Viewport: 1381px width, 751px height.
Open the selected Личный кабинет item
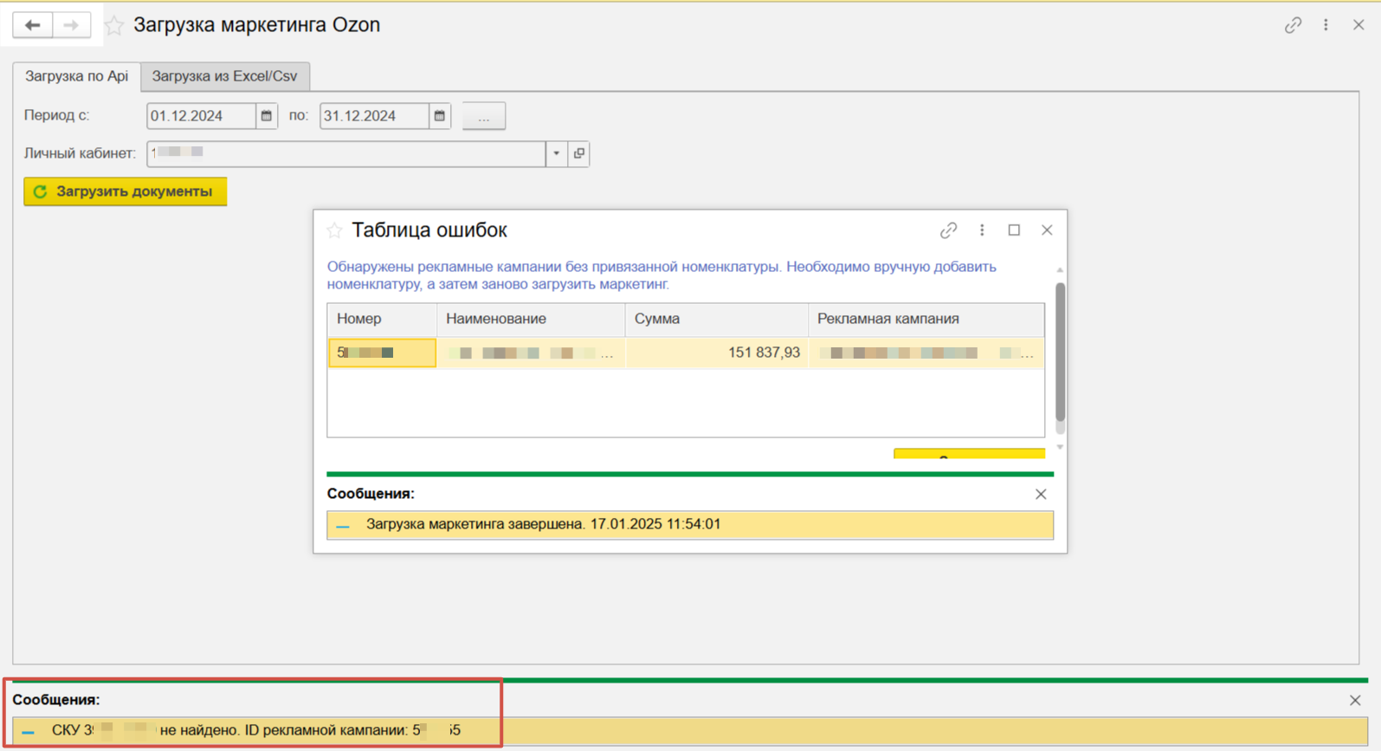coord(579,153)
